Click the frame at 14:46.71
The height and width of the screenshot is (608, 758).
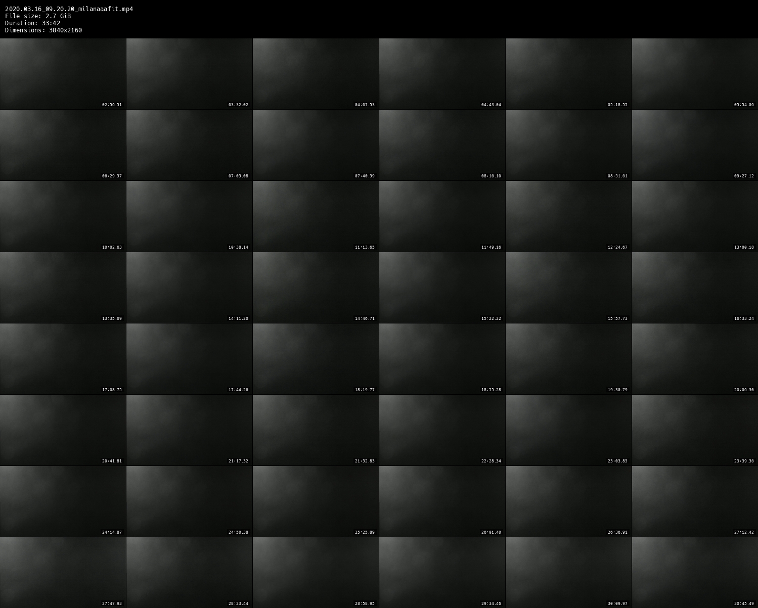tap(316, 288)
